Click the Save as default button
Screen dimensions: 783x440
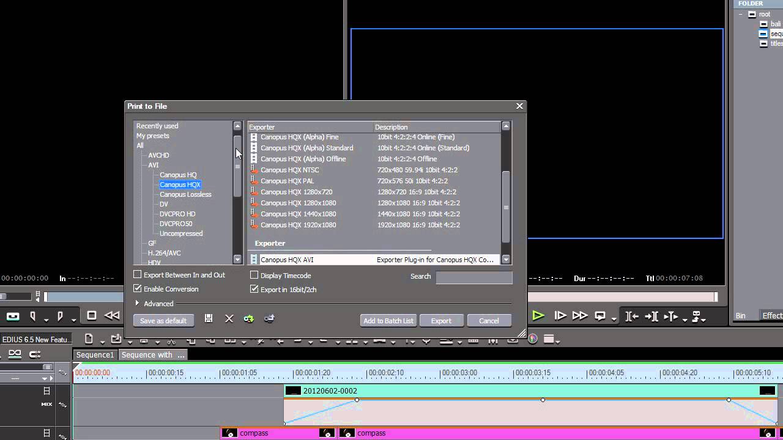pyautogui.click(x=163, y=321)
